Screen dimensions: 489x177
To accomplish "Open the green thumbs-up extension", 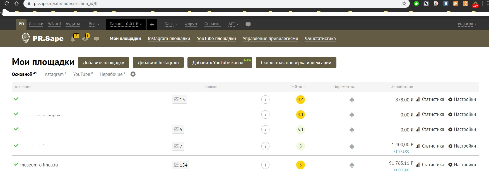I will pyautogui.click(x=416, y=4).
